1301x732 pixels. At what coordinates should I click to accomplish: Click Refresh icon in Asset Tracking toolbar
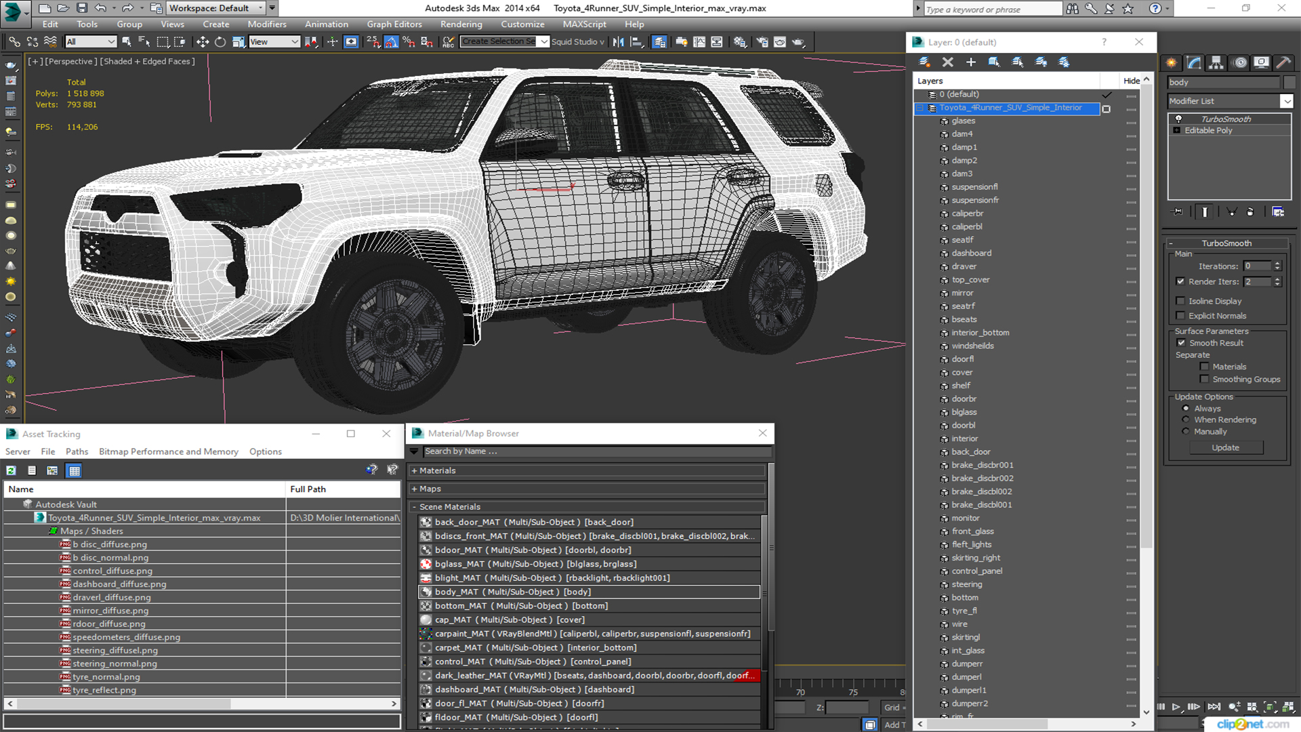point(12,470)
